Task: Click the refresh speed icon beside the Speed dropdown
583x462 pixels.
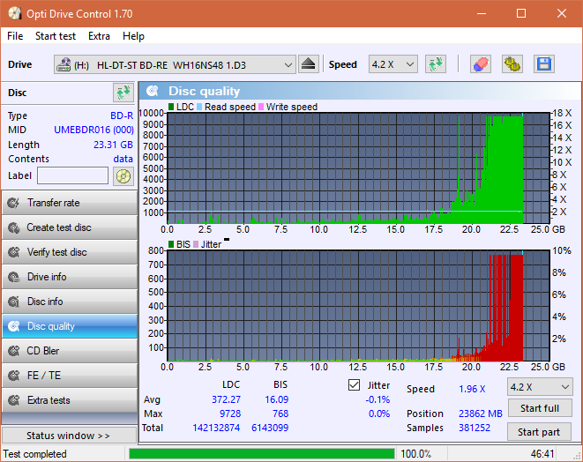Action: pos(435,64)
